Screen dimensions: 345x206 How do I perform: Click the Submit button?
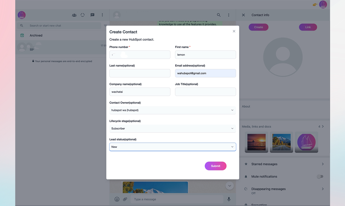215,166
